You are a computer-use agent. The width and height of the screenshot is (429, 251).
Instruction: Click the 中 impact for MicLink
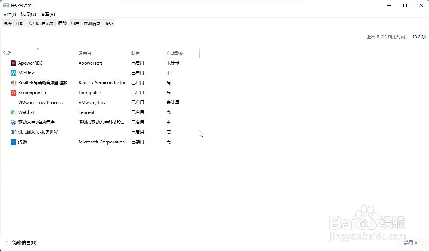click(x=169, y=73)
